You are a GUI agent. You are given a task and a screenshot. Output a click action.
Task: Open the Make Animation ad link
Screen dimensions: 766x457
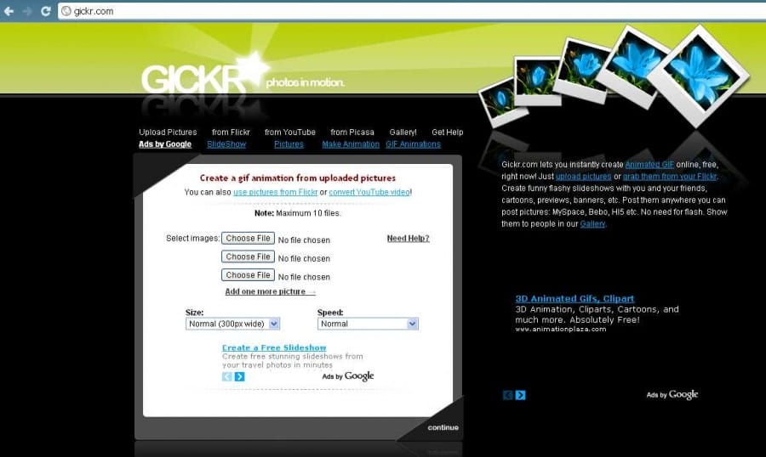pyautogui.click(x=351, y=144)
